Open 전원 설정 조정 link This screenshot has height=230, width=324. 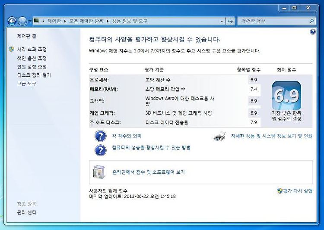(x=32, y=67)
